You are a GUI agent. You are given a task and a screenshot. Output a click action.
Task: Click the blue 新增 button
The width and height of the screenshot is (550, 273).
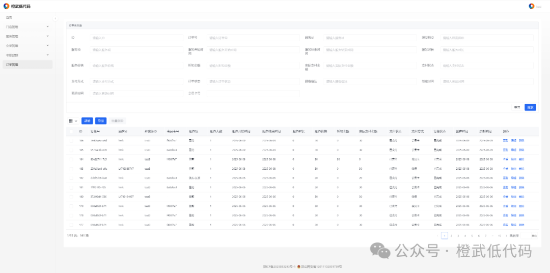point(87,121)
